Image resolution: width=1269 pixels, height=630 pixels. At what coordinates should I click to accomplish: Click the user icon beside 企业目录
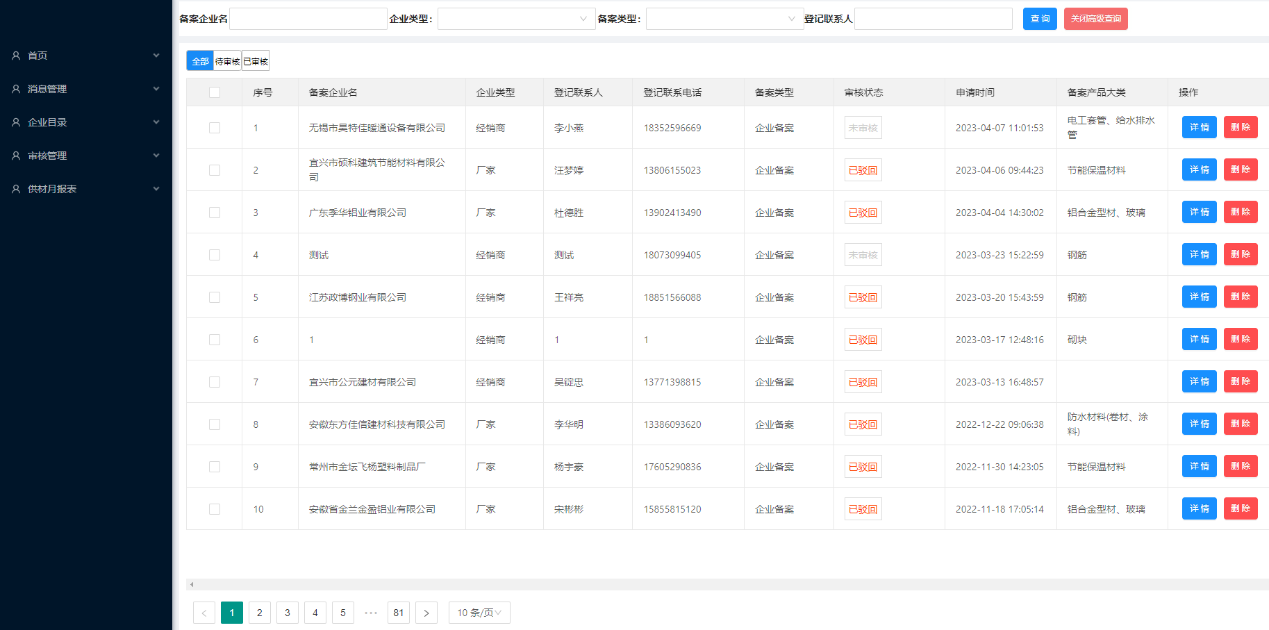pos(16,122)
